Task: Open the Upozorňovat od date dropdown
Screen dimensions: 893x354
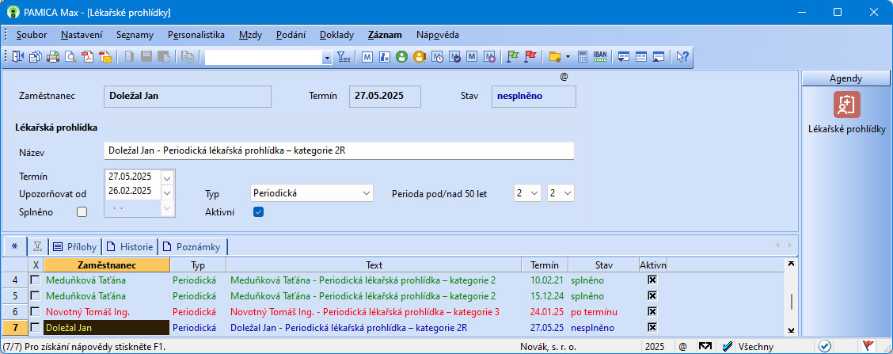Action: 166,192
